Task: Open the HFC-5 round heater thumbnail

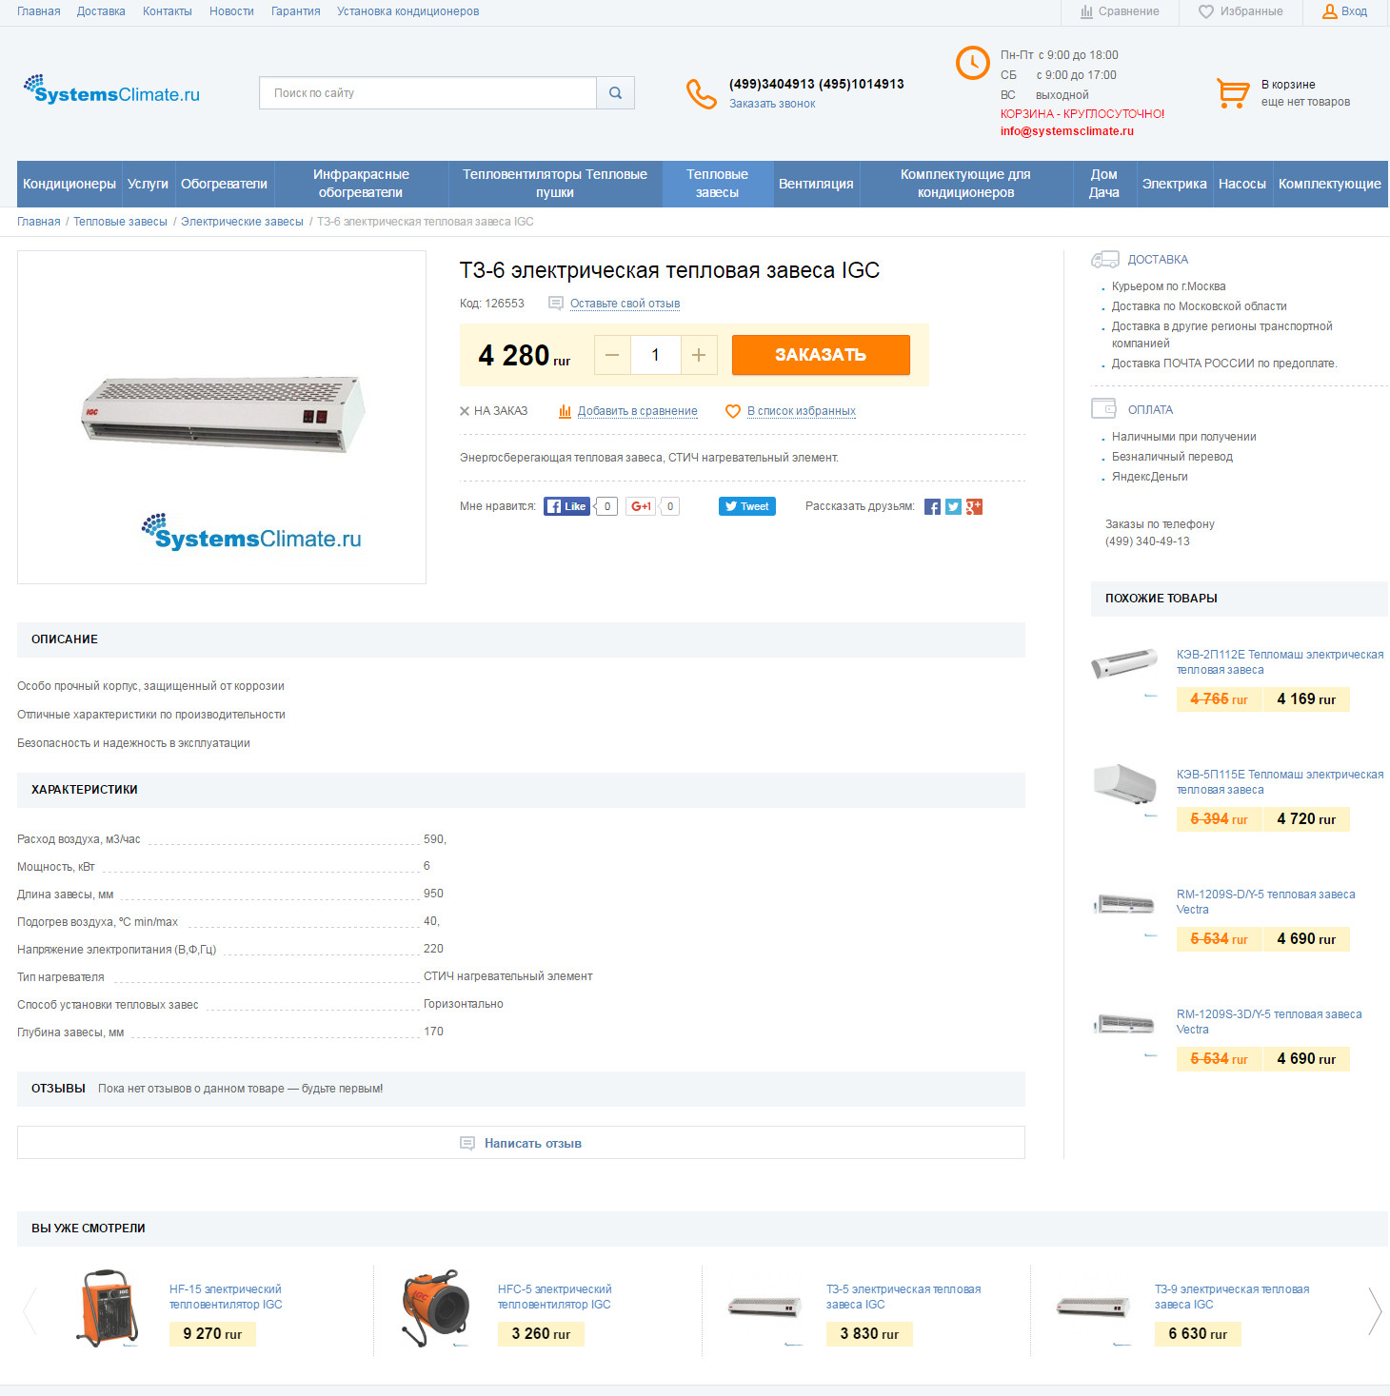Action: pos(436,1308)
